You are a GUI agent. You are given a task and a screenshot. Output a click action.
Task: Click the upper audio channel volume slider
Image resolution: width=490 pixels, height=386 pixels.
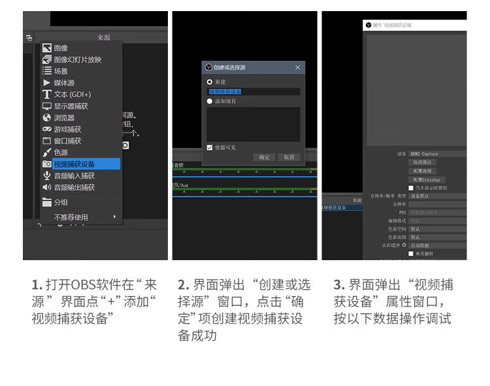point(245,177)
